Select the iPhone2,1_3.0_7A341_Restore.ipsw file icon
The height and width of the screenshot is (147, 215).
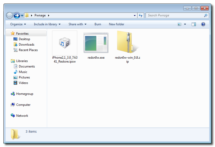(65, 43)
